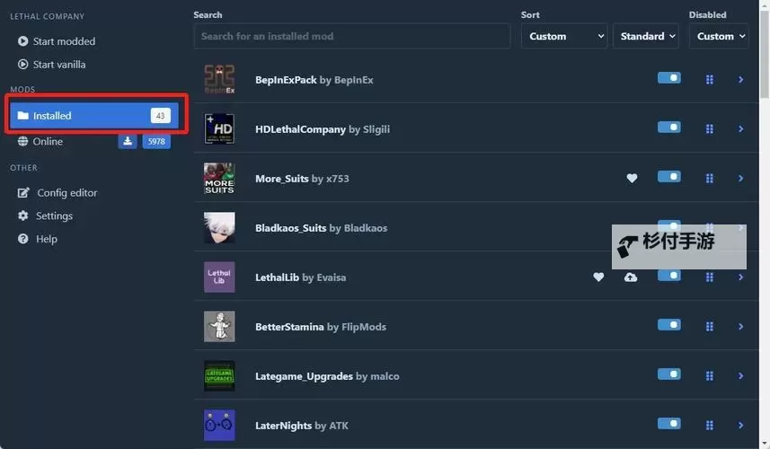Click Start vanilla

[58, 65]
